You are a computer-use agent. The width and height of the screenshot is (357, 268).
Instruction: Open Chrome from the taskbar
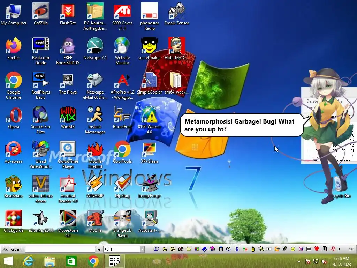point(93,261)
